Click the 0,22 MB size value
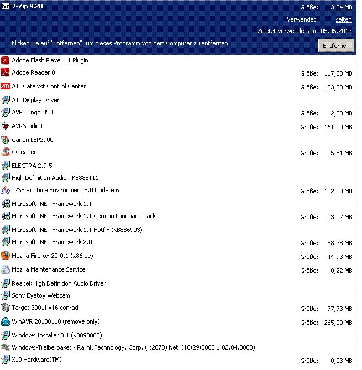This screenshot has height=370, width=362. coord(342,271)
